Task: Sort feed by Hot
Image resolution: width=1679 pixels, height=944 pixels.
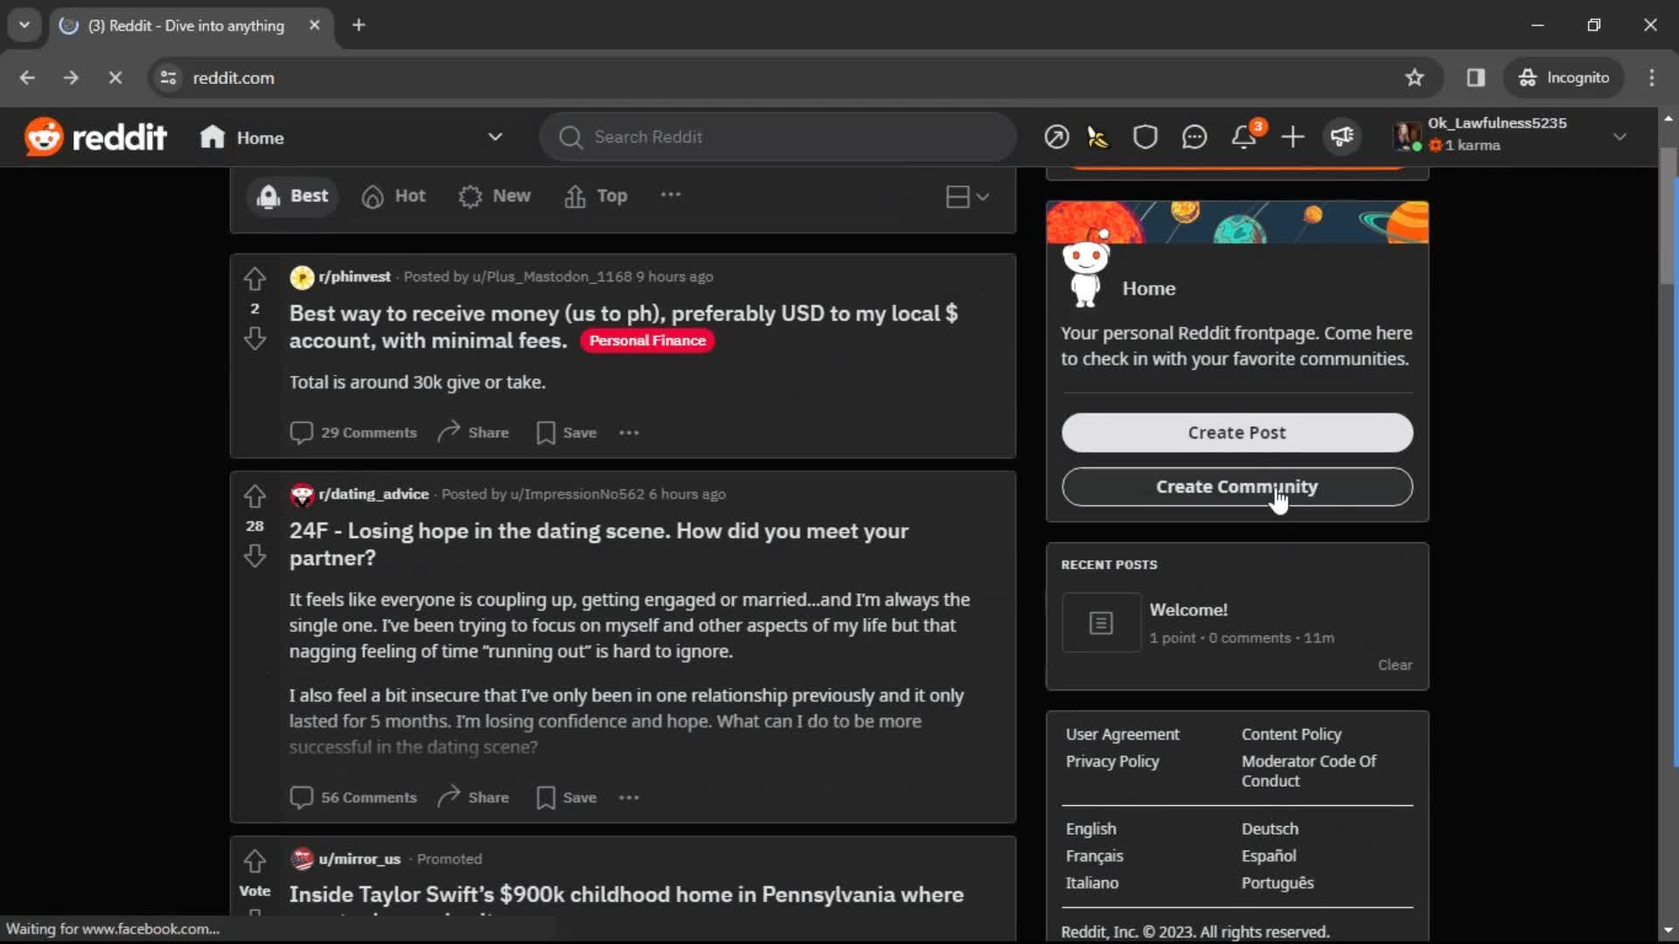Action: [x=394, y=196]
